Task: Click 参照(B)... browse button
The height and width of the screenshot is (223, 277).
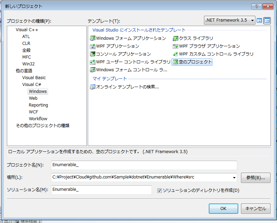Action: [x=256, y=178]
